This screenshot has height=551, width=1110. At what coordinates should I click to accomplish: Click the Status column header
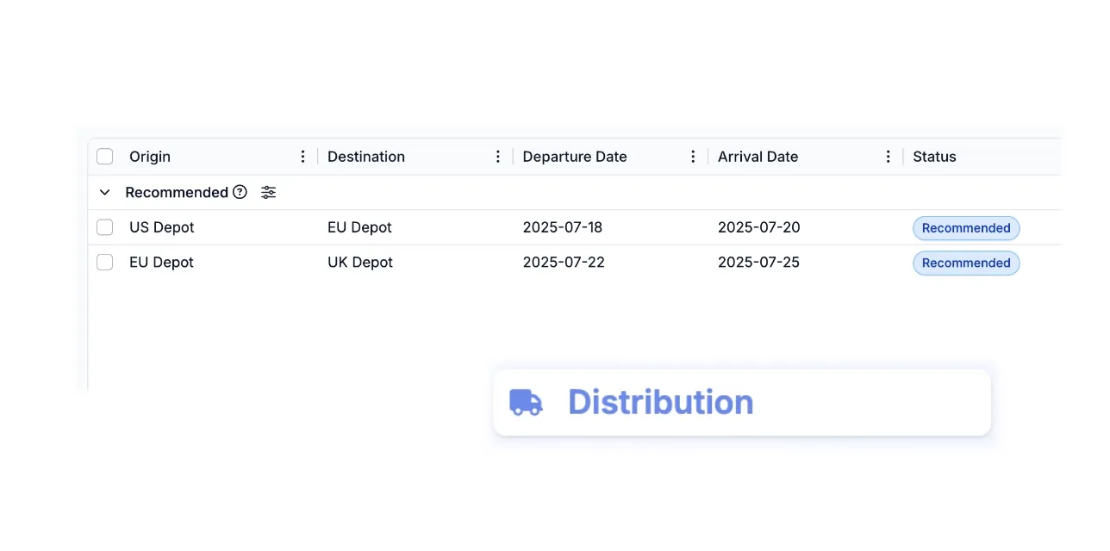934,157
